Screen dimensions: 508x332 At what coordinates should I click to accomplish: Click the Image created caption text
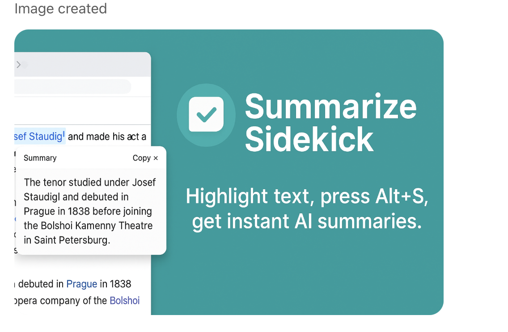pyautogui.click(x=61, y=8)
